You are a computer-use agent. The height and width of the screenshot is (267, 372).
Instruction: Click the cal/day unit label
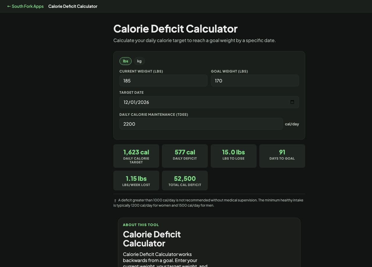(292, 124)
